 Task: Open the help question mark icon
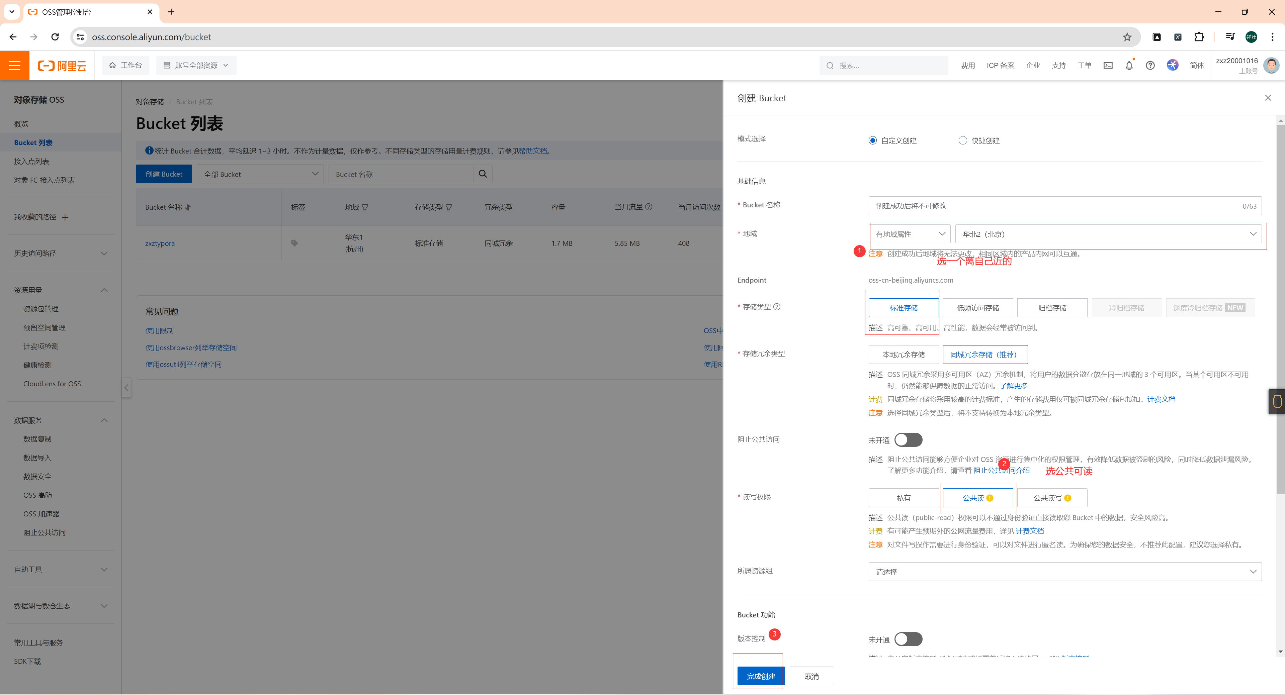click(x=1150, y=65)
